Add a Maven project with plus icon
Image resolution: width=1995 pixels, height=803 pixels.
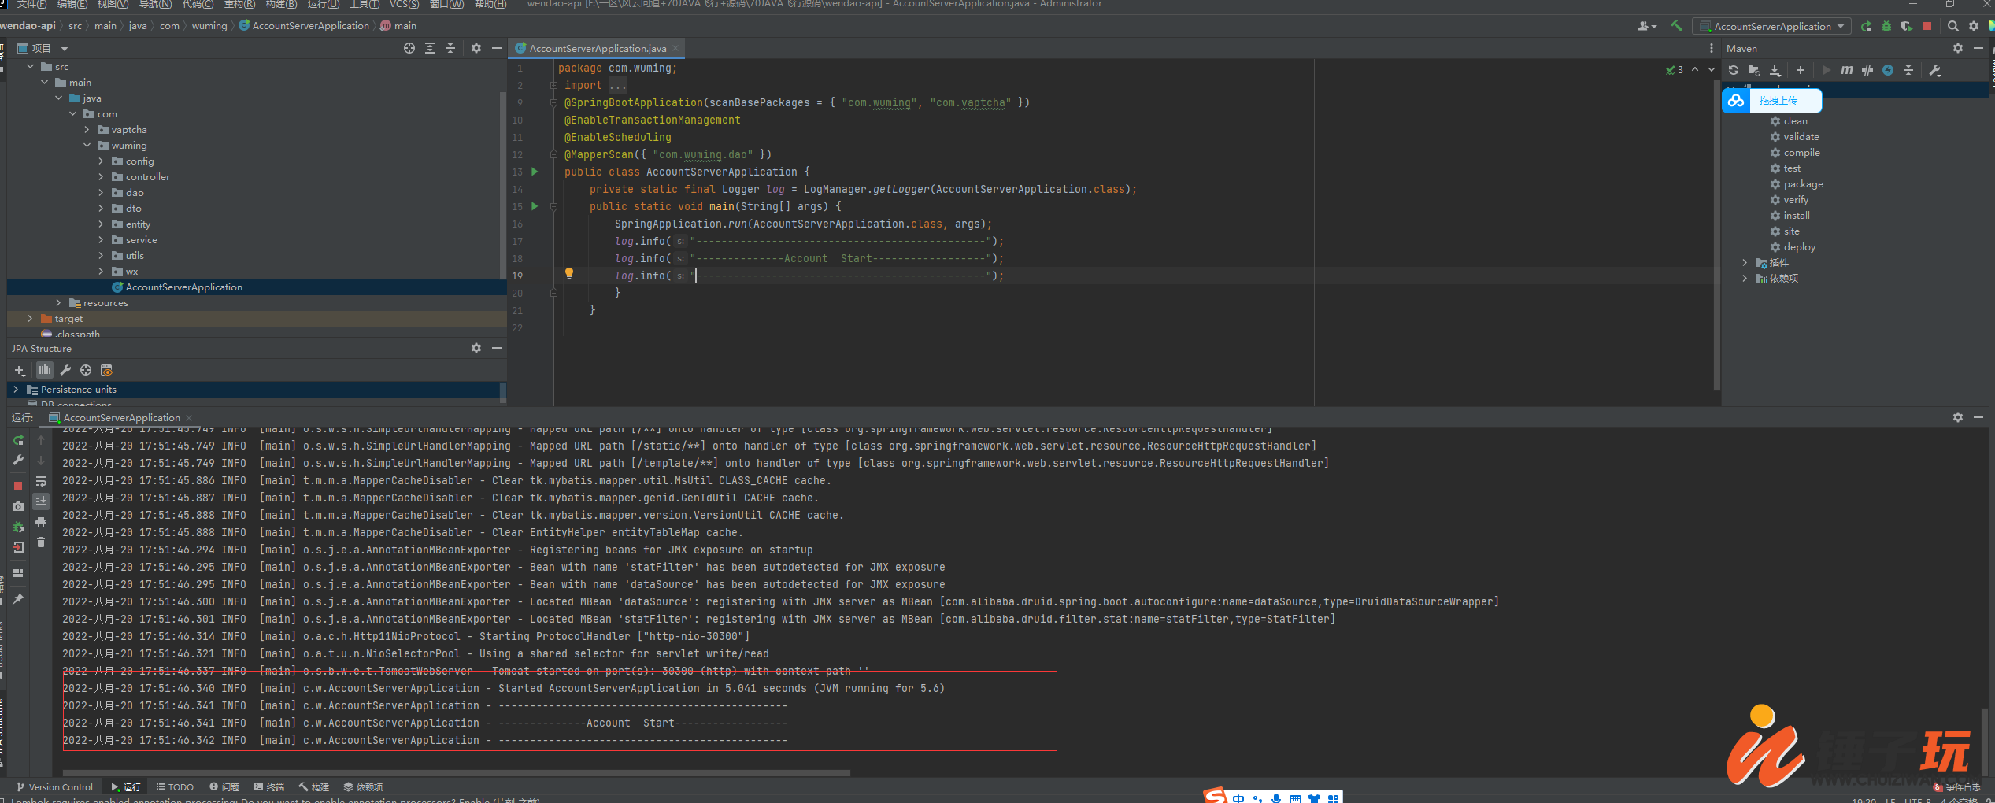[1801, 70]
